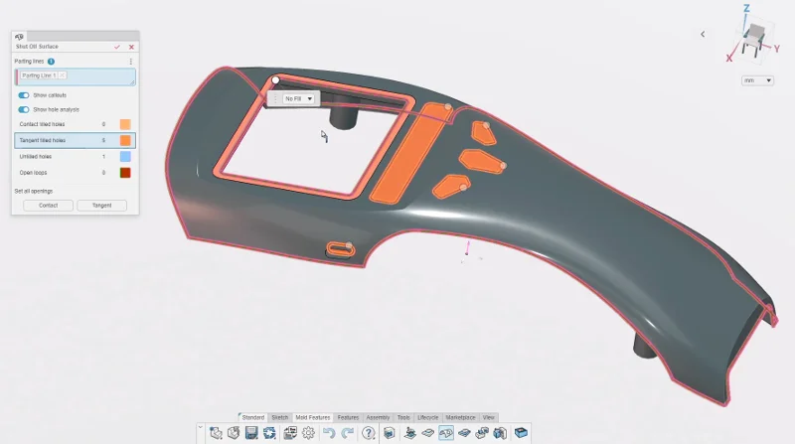Open Help question mark icon

pyautogui.click(x=369, y=433)
